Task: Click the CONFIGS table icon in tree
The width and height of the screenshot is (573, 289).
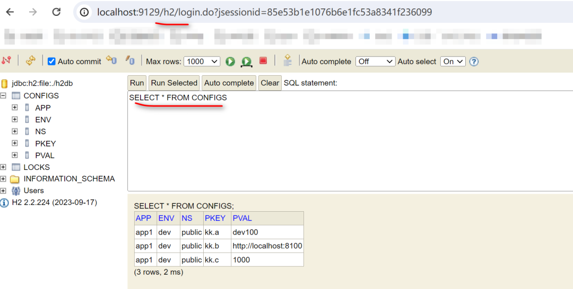Action: (x=16, y=95)
